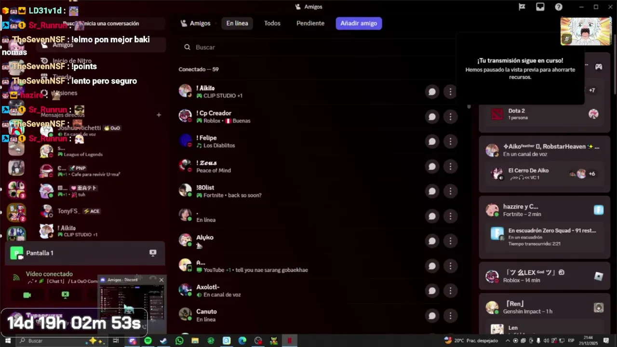This screenshot has width=617, height=347.
Task: Focus the friends Buscar search field
Action: (318, 47)
